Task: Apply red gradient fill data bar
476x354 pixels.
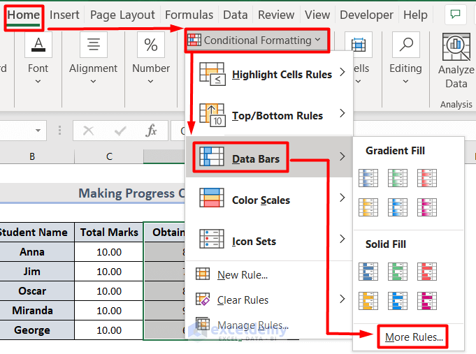Action: click(x=427, y=178)
